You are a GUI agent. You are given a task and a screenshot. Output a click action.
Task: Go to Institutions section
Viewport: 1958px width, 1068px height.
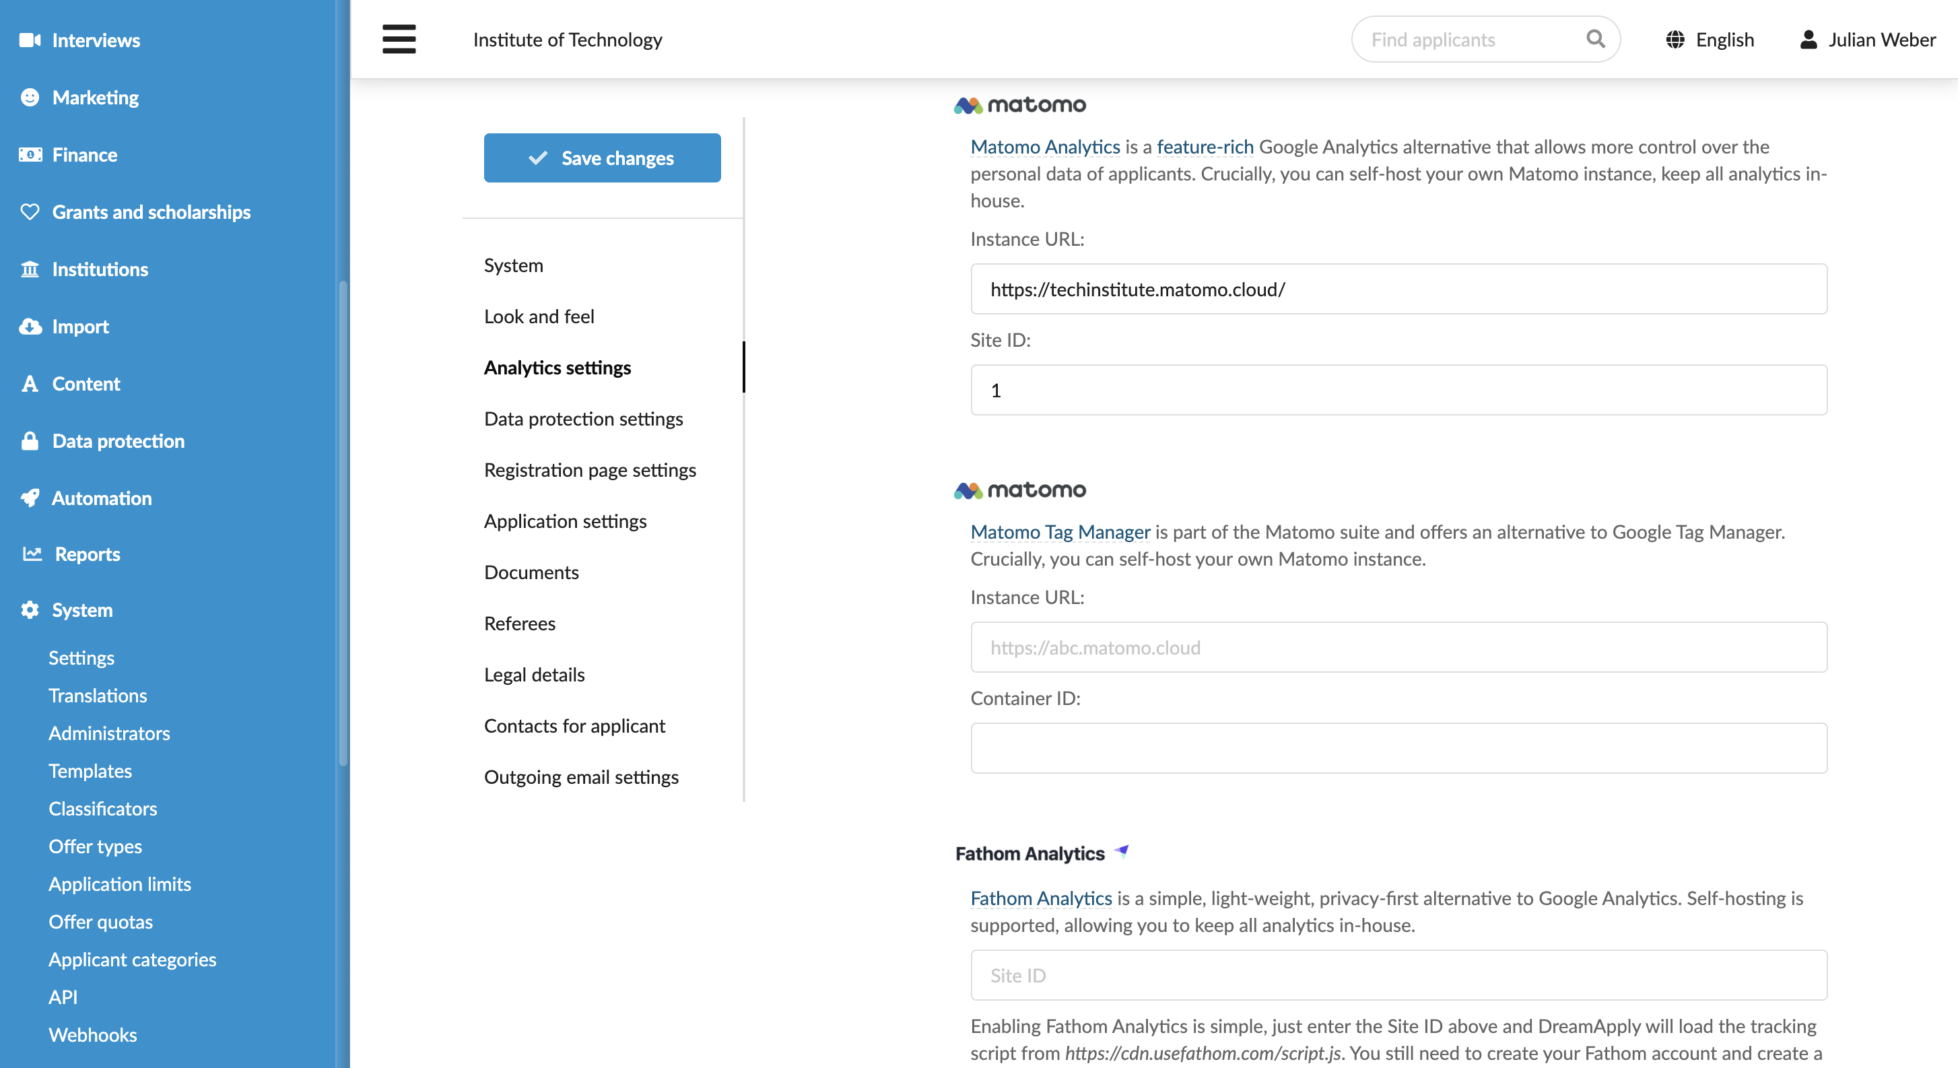tap(100, 269)
